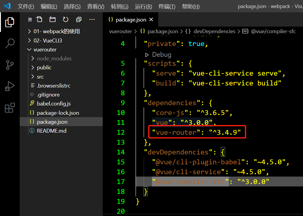
Task: Open the 运行(R) menu
Action: coord(143,7)
